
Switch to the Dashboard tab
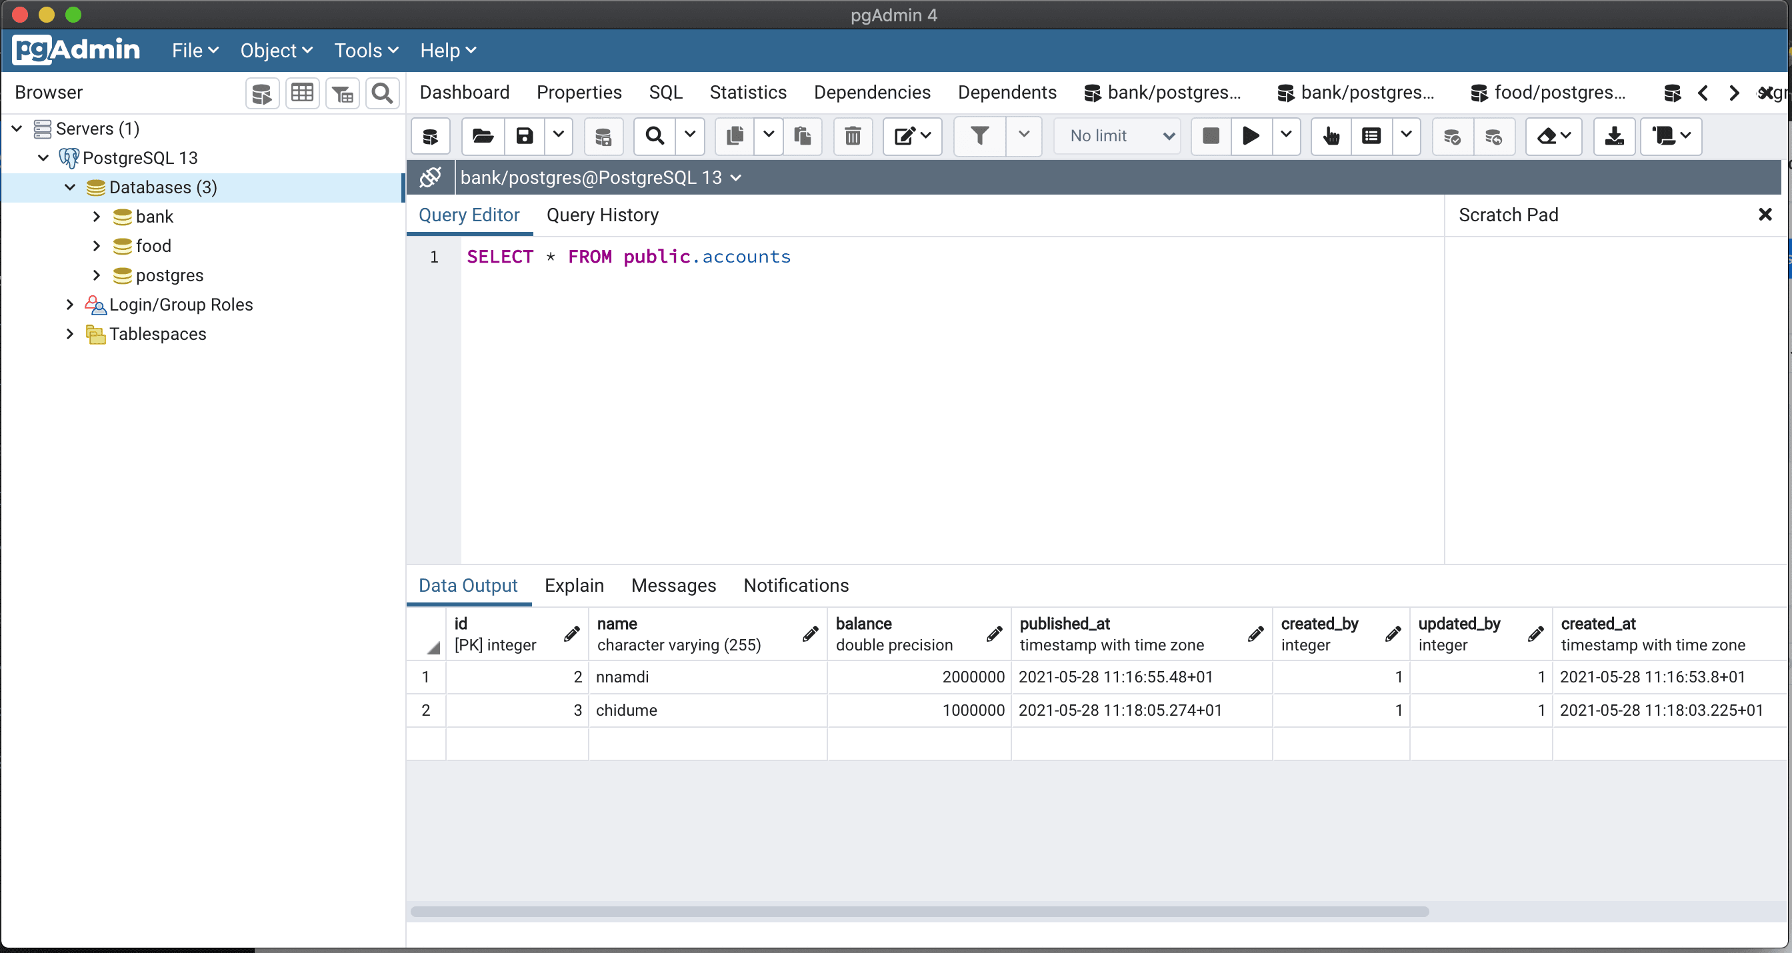point(465,93)
